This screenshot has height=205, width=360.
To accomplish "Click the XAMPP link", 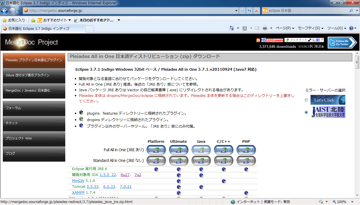I will point(78,193).
